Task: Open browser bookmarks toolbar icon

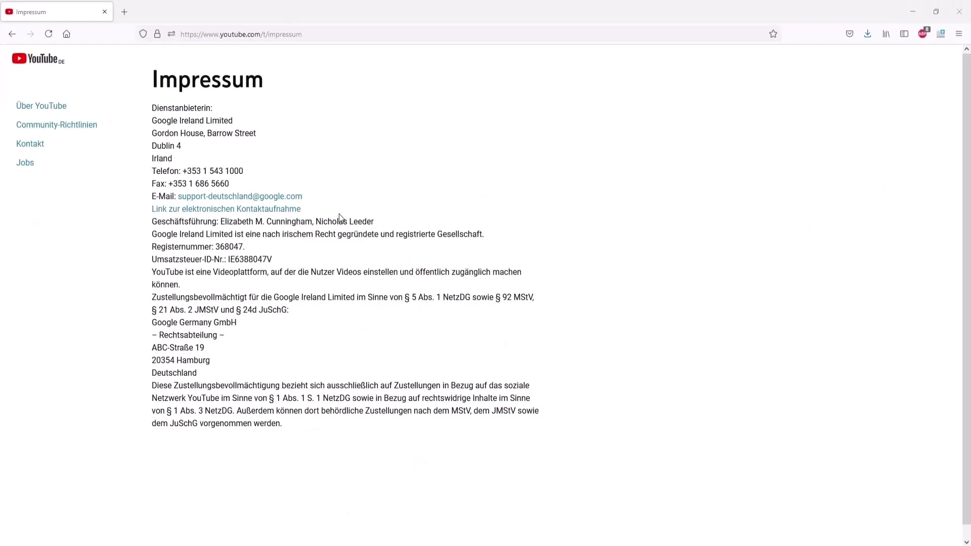Action: (x=887, y=34)
